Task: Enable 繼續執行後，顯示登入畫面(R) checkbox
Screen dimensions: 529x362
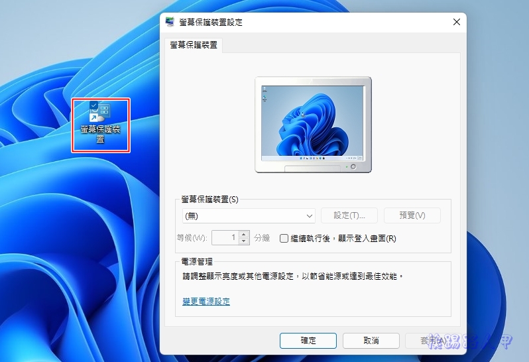Action: click(x=284, y=239)
